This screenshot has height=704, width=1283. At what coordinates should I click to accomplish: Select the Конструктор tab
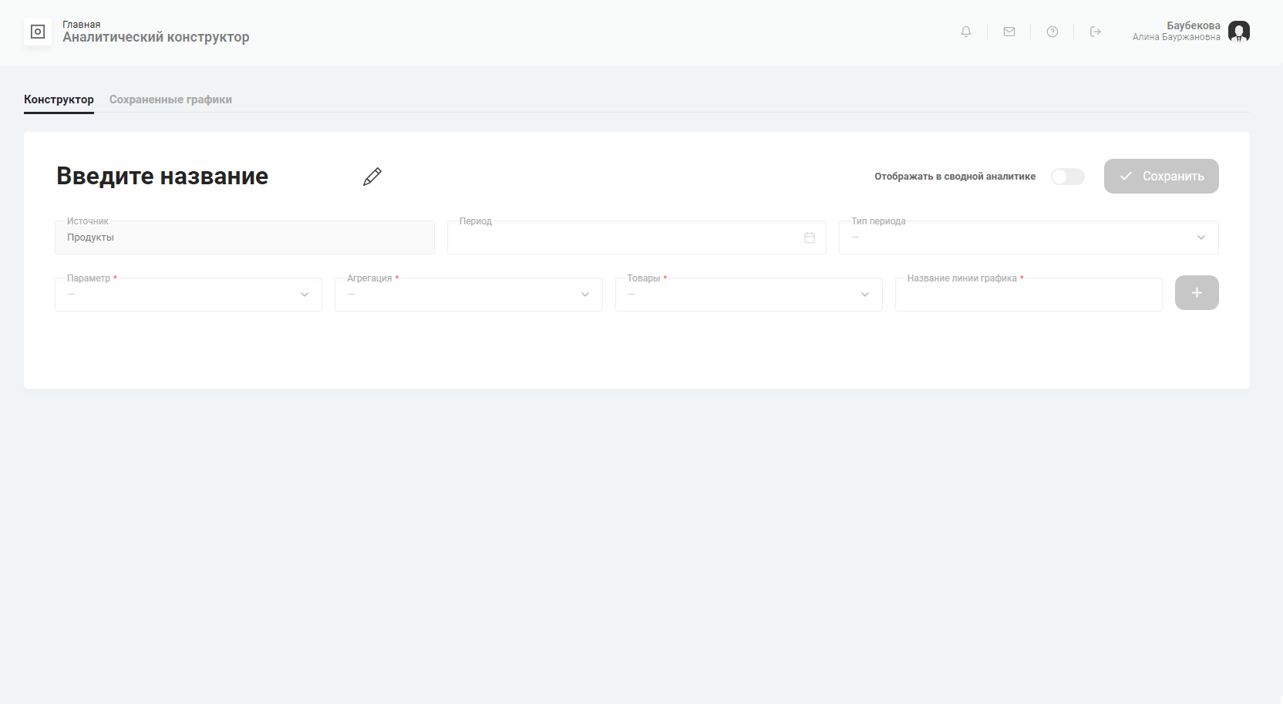pyautogui.click(x=59, y=99)
